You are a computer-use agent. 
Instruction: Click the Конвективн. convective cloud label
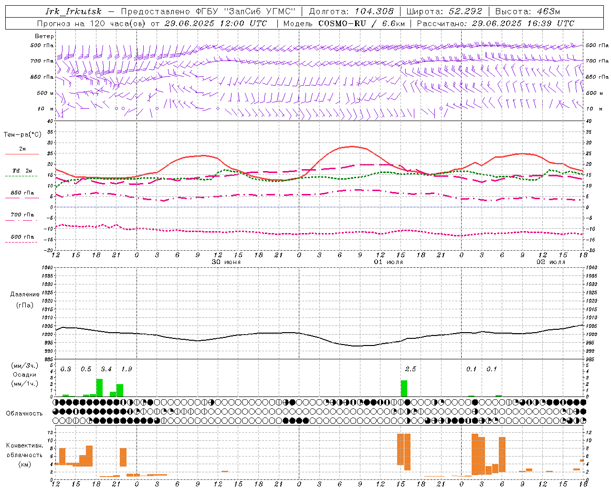(25, 446)
